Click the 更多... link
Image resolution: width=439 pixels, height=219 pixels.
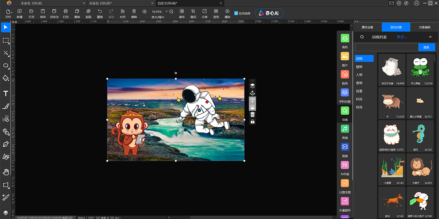point(402,37)
